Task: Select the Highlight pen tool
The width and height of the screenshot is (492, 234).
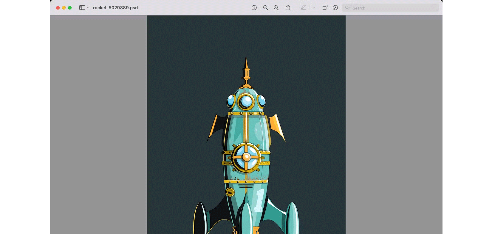Action: click(303, 8)
